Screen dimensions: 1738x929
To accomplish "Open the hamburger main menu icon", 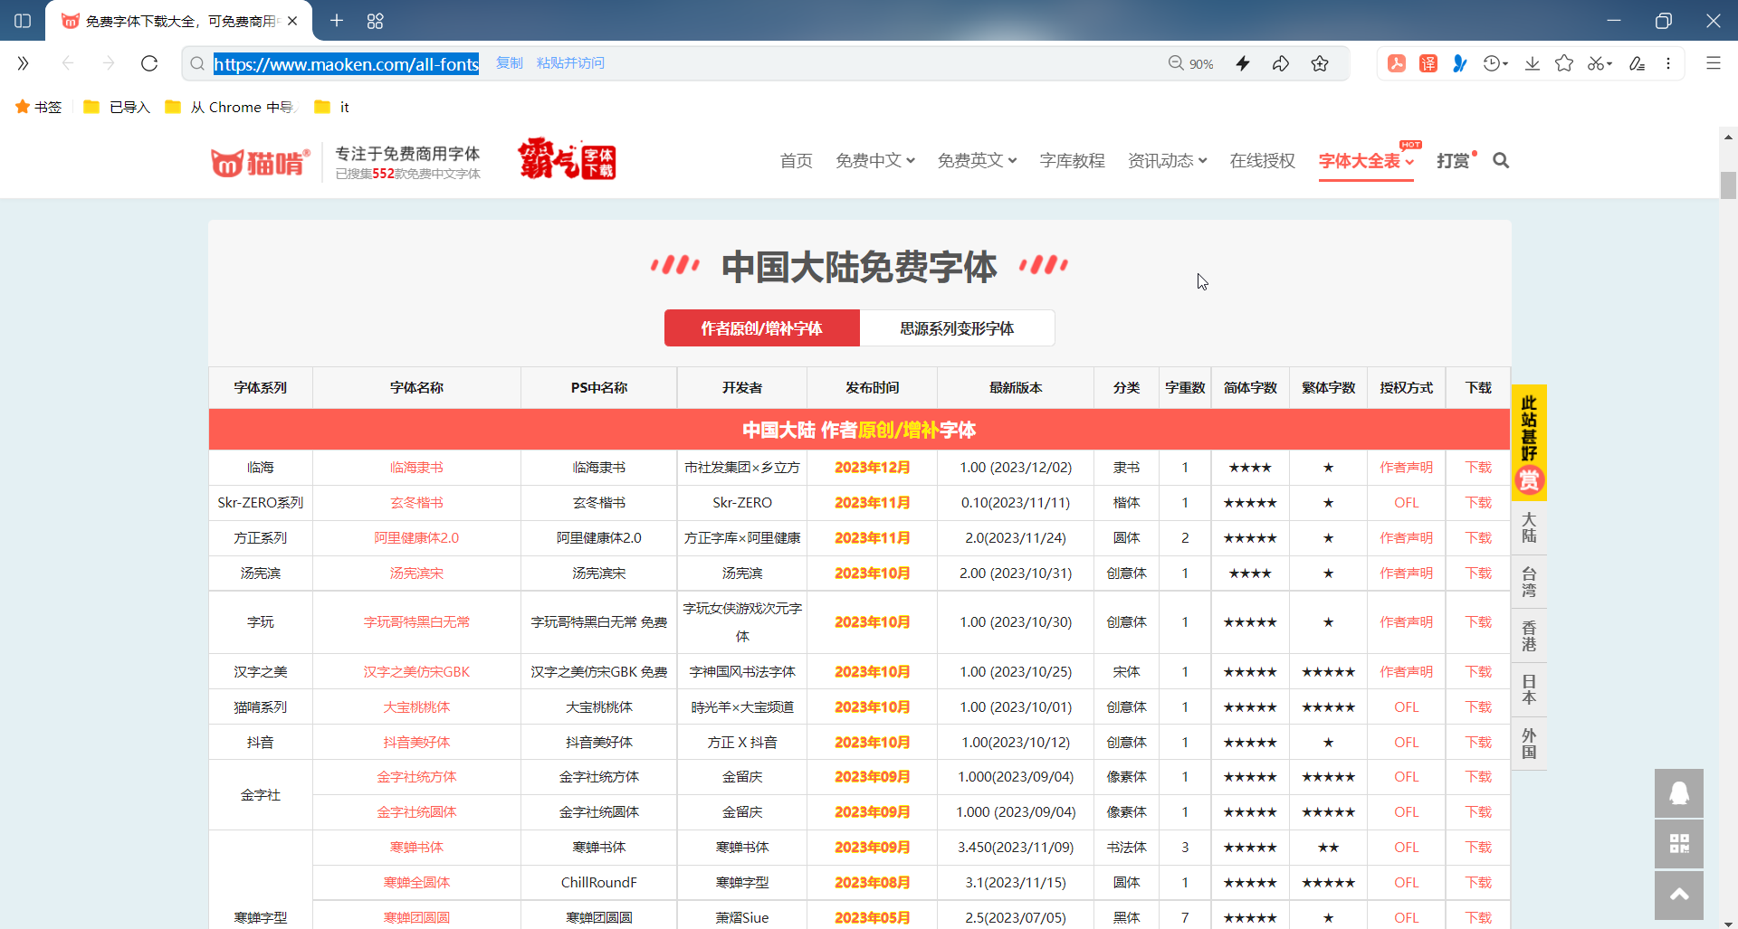I will 1714,63.
